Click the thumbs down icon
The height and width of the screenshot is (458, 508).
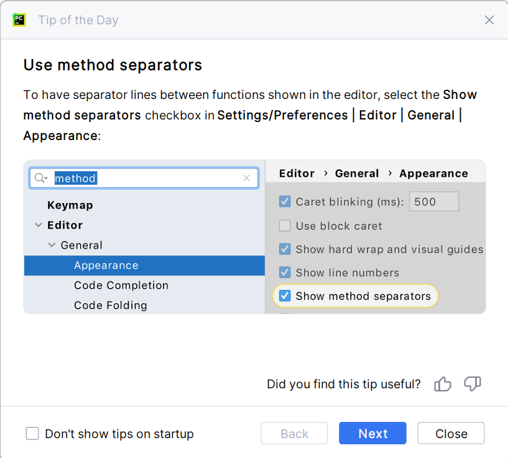[x=473, y=384]
